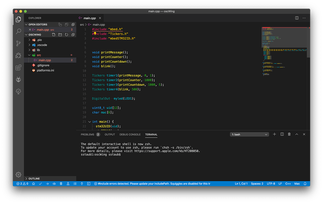
Task: Open the terminal selector dropdown showing 1: bash
Action: (x=249, y=134)
